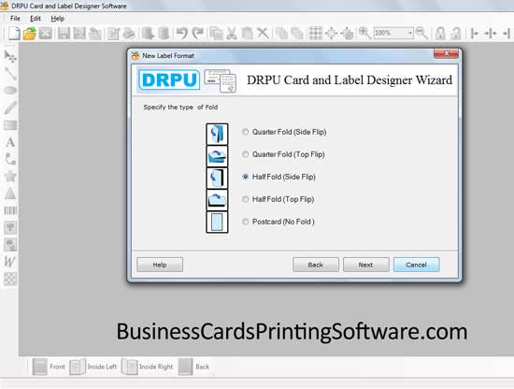Select the Triangle shape tool
The height and width of the screenshot is (389, 514).
[10, 194]
